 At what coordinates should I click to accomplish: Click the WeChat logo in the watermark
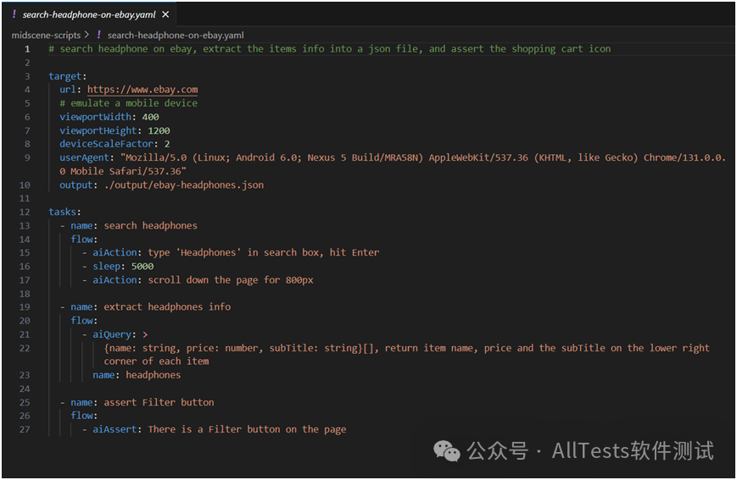point(446,451)
